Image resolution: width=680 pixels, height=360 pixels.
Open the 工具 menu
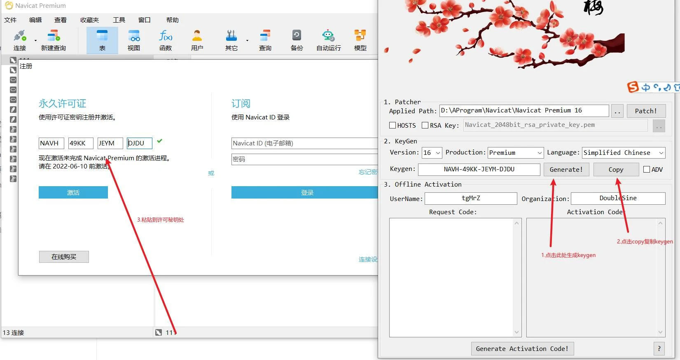coord(119,20)
